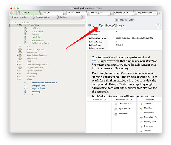Collapse the why? container

pyautogui.click(x=17, y=79)
